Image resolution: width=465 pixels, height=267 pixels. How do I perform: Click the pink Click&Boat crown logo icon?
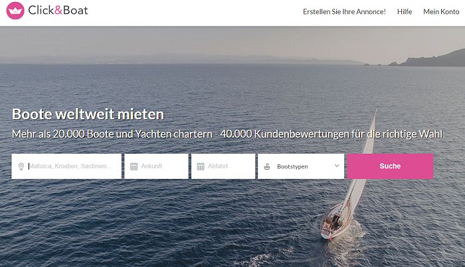[15, 11]
